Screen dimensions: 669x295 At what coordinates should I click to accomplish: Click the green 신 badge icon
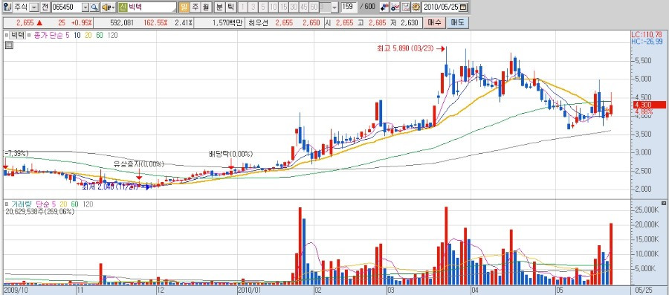(x=123, y=7)
